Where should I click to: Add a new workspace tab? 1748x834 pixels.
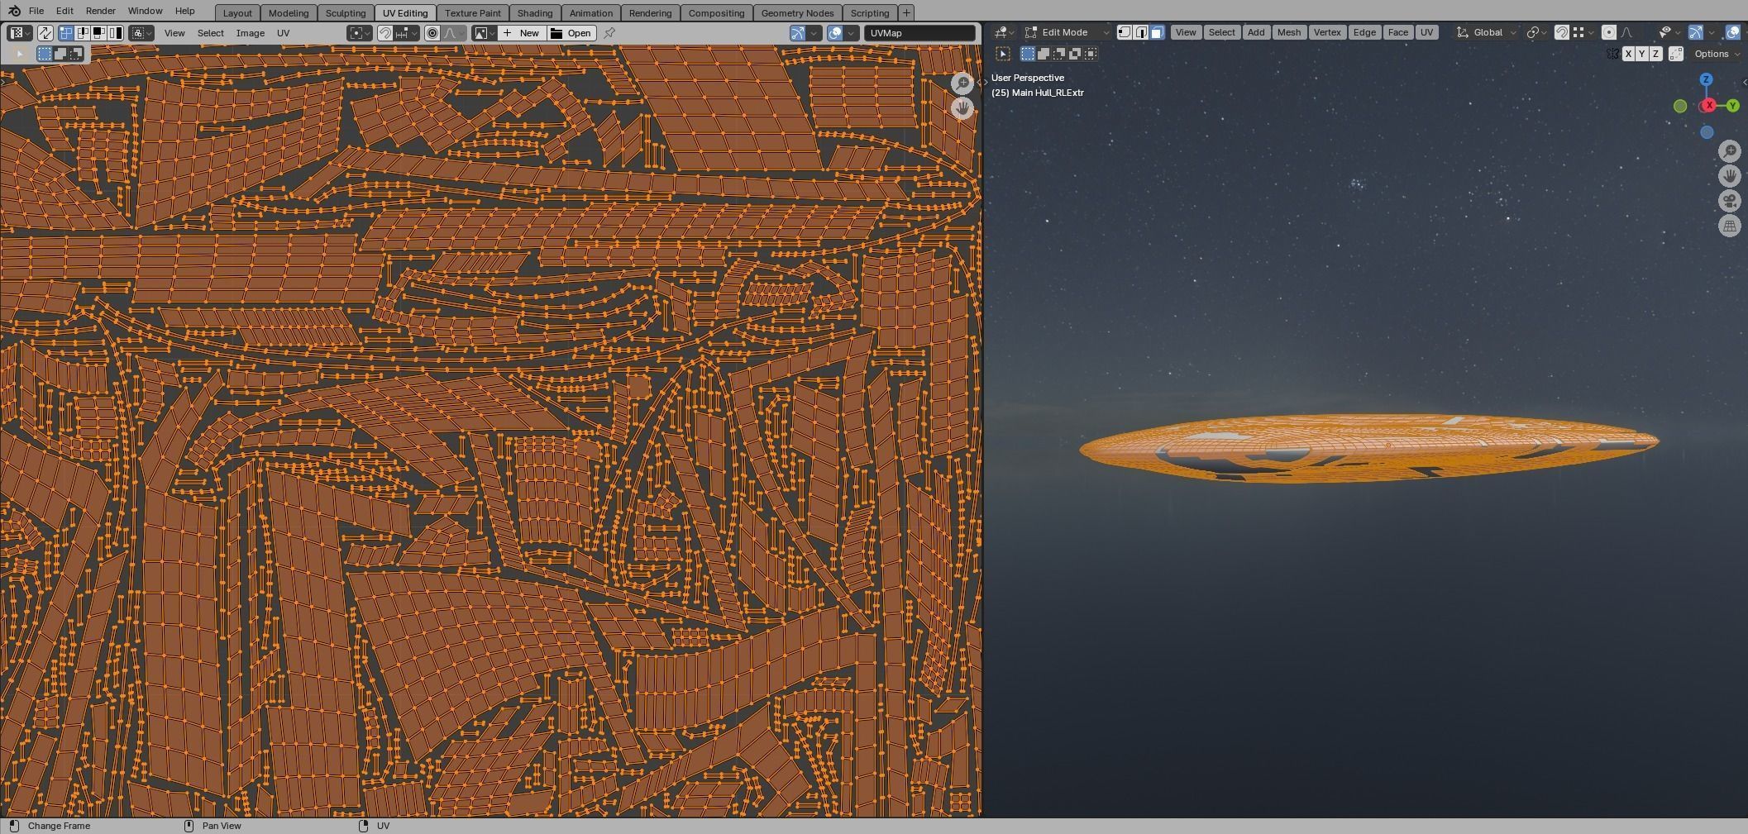[906, 13]
